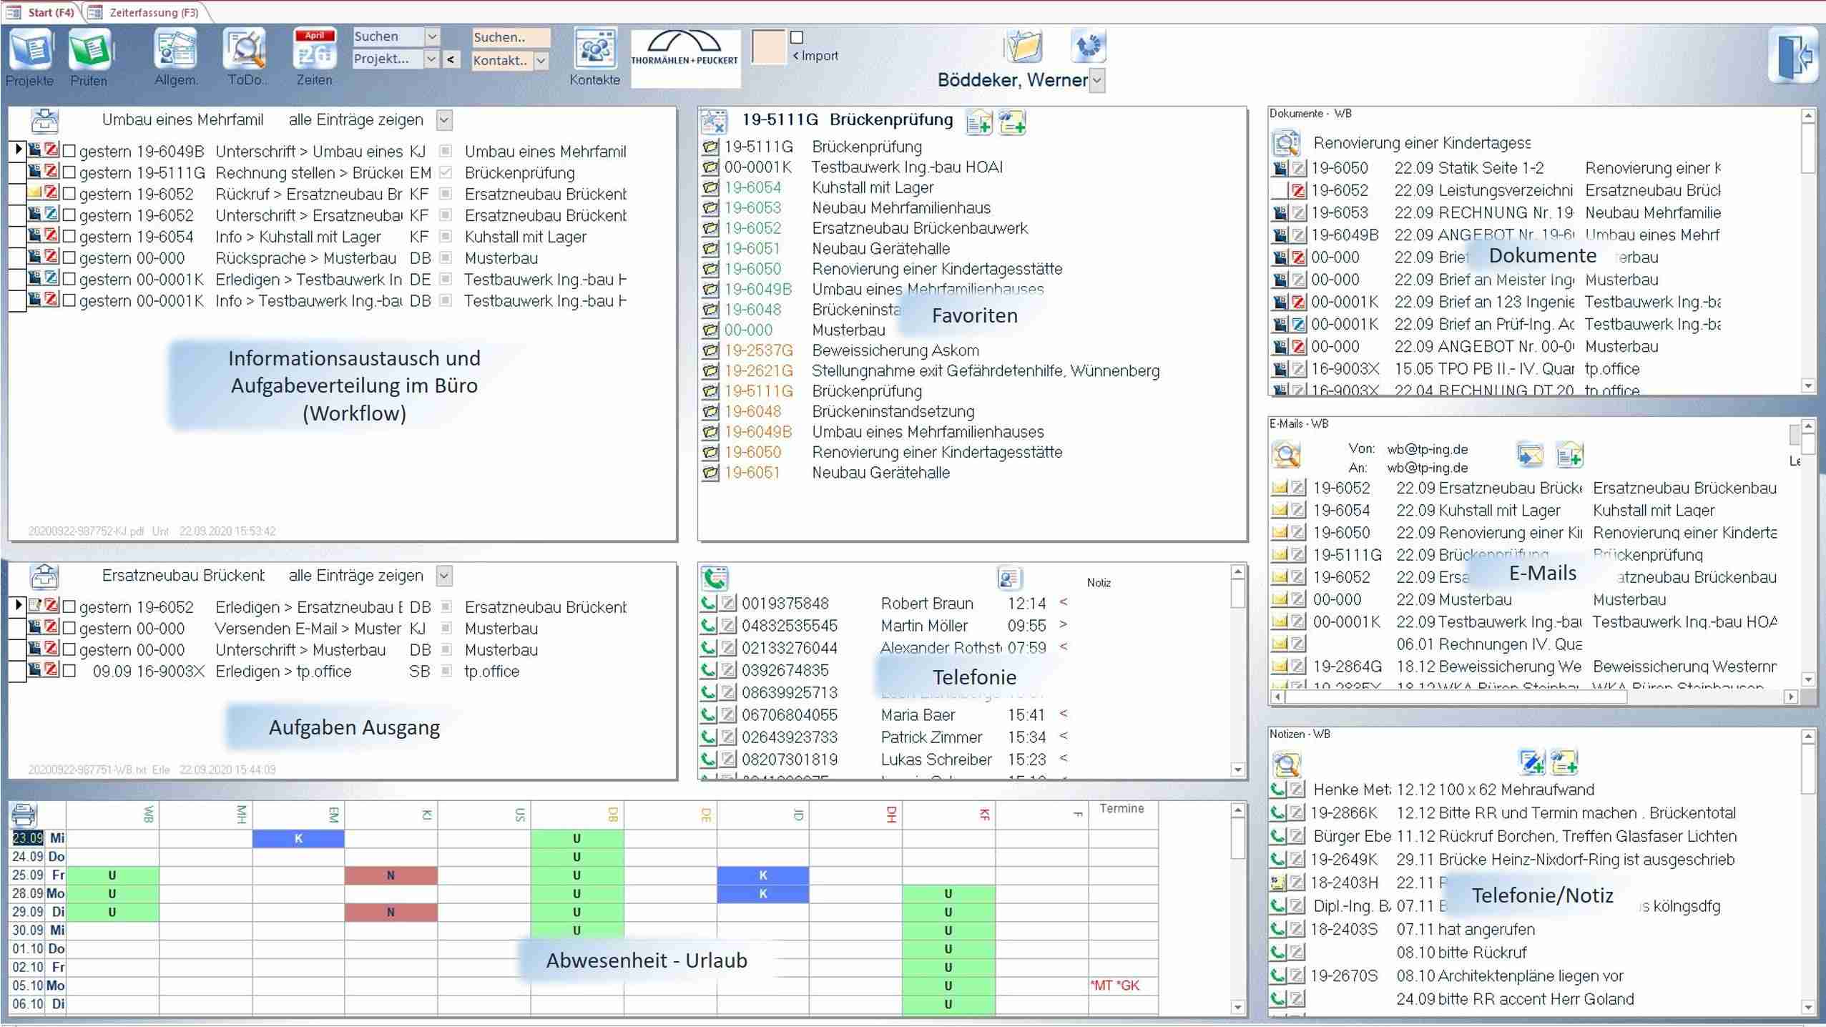
Task: Click the beige color swatch beside Import
Action: [x=768, y=48]
